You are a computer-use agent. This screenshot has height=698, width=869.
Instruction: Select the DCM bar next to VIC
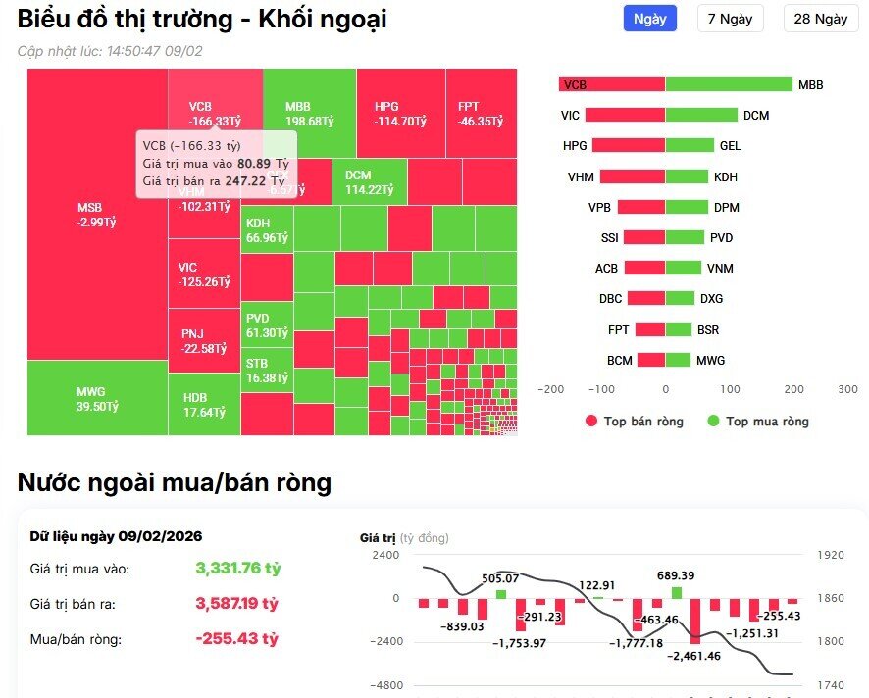pos(701,115)
